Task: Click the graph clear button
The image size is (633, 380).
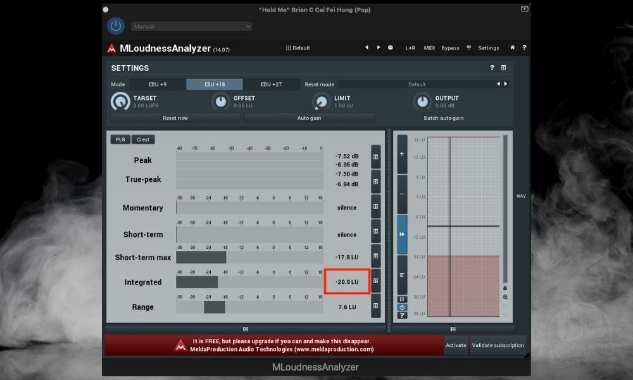Action: (402, 275)
